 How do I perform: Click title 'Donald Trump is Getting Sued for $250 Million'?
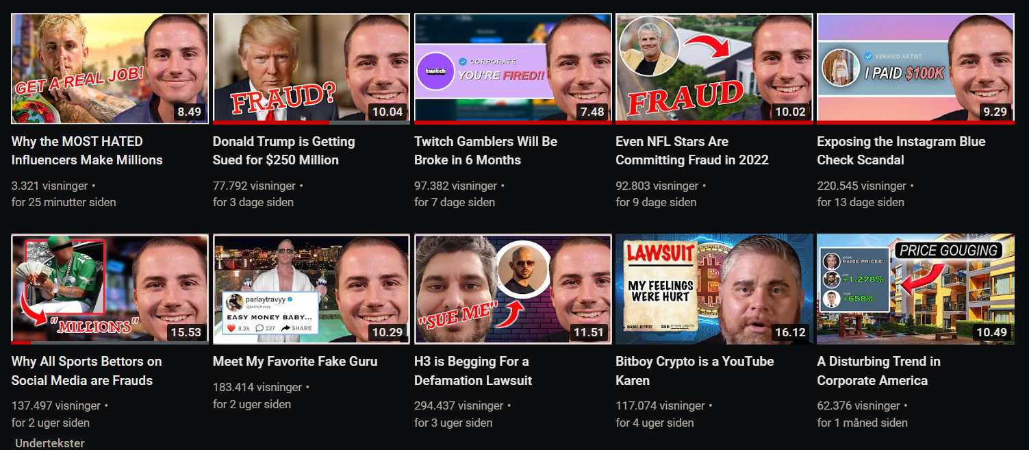click(284, 151)
